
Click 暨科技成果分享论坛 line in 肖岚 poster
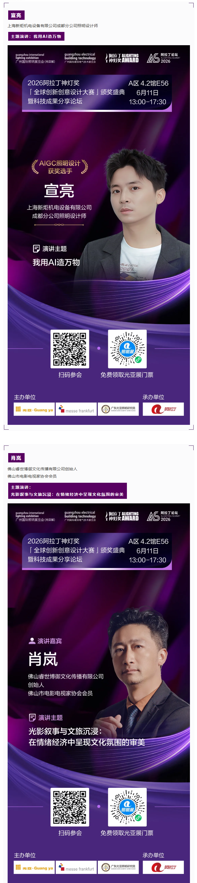pos(55,559)
